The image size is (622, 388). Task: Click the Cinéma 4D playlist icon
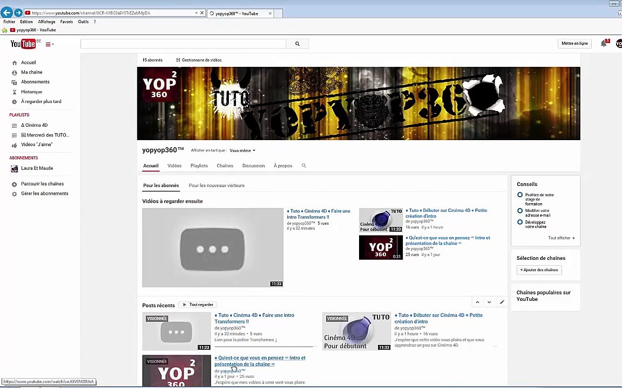coord(14,126)
